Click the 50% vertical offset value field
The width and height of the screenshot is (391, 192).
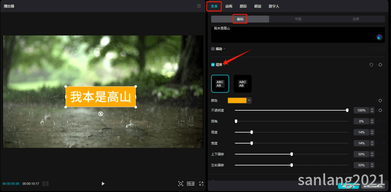click(361, 154)
